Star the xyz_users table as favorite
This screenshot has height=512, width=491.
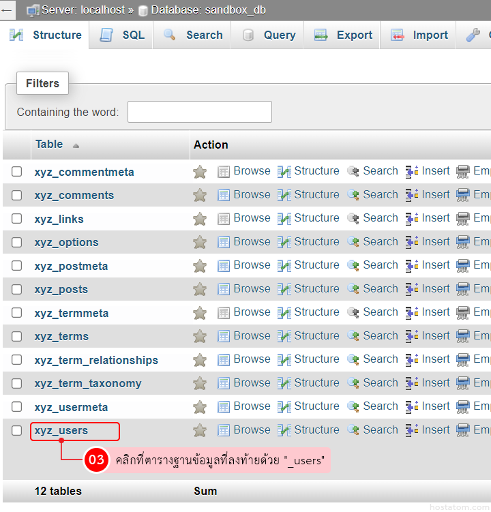(x=199, y=430)
